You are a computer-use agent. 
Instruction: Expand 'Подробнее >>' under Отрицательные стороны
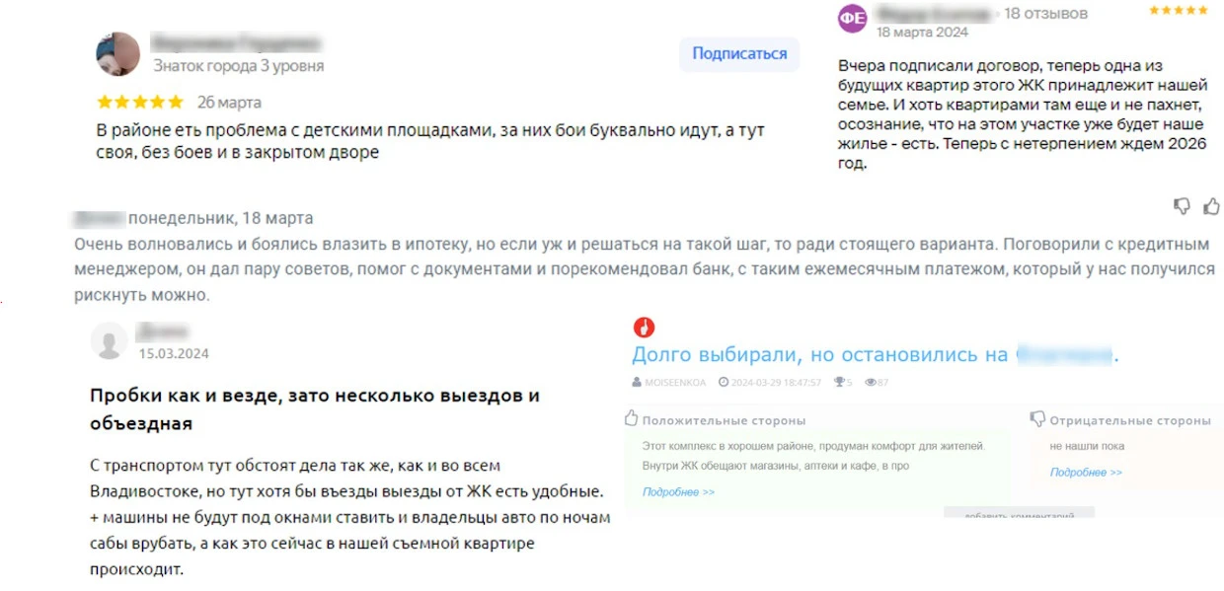(1086, 473)
